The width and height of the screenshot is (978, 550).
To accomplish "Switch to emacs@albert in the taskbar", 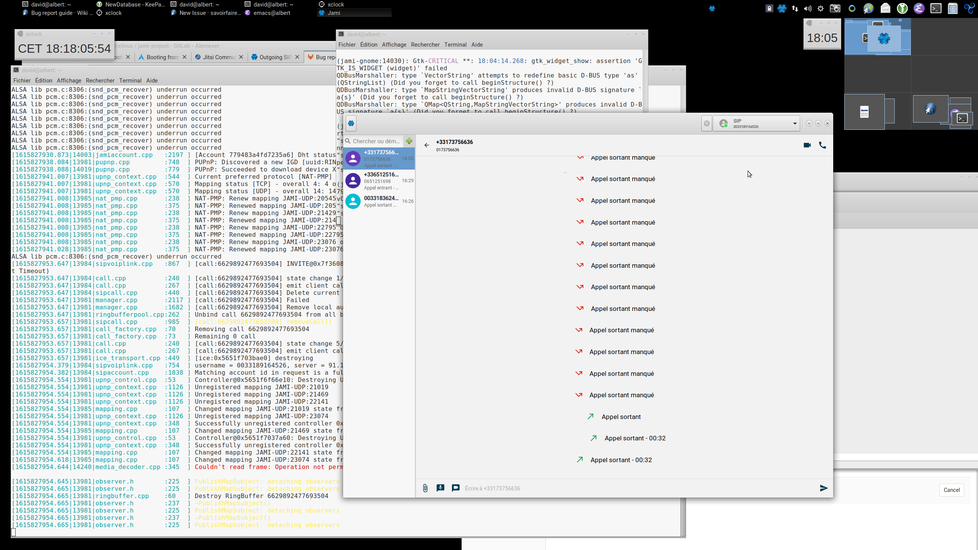I will click(267, 13).
